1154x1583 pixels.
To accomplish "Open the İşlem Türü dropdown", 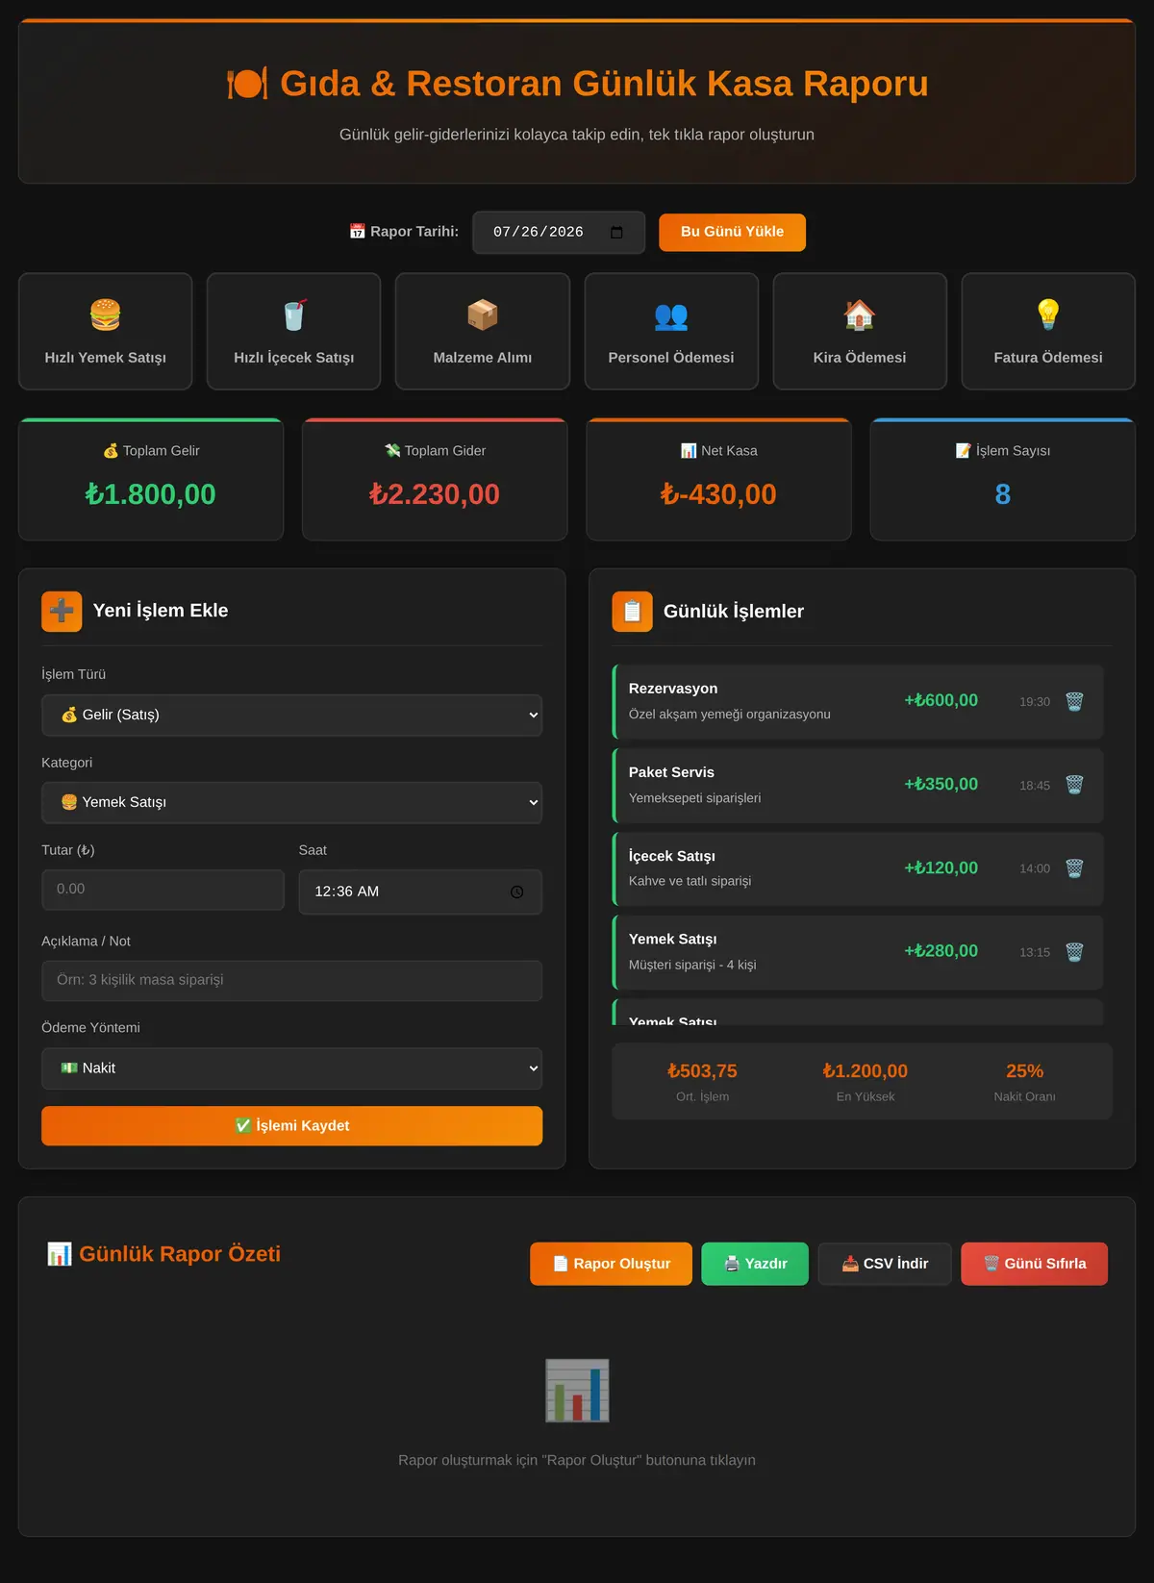I will 291,716.
